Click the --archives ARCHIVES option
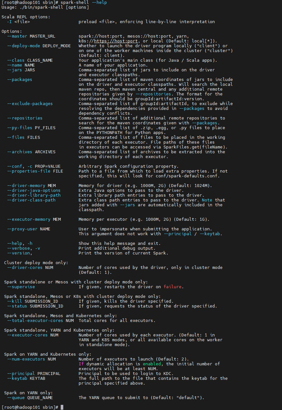 pyautogui.click(x=31, y=152)
